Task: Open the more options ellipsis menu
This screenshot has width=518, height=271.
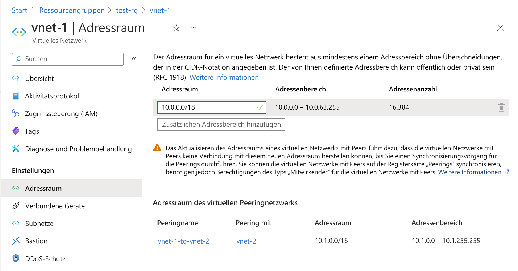Action: 193,28
